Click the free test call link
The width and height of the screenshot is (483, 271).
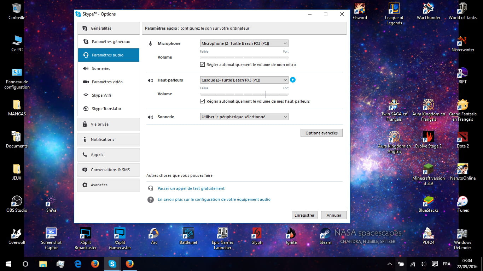[191, 188]
